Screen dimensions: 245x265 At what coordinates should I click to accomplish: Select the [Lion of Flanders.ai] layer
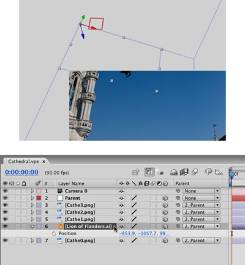[x=88, y=227]
